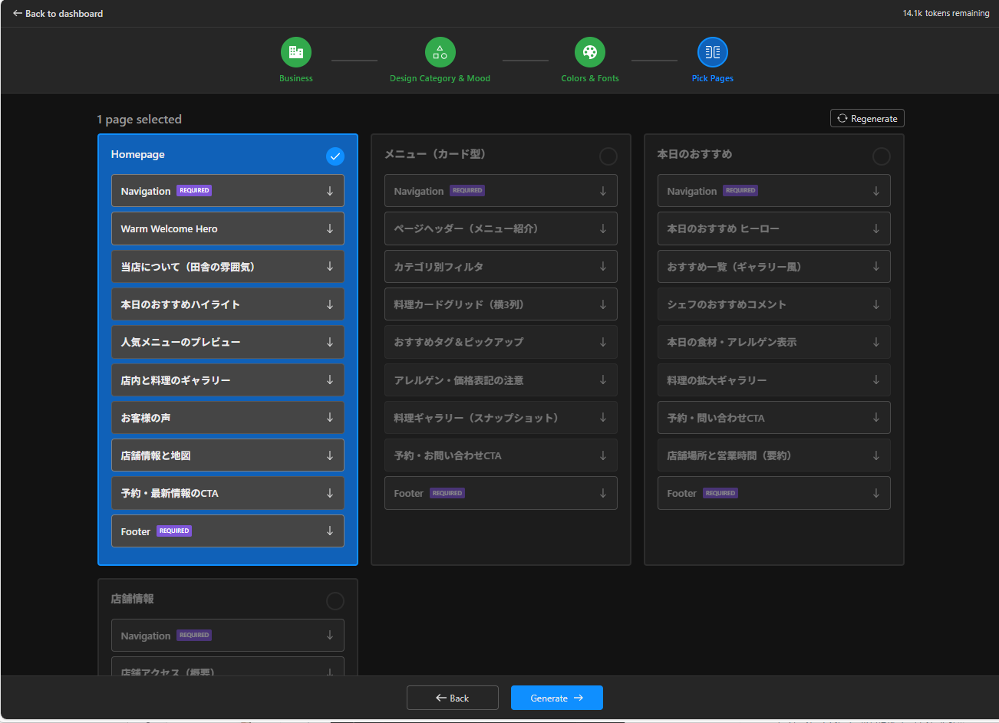This screenshot has width=999, height=723.
Task: Click the Generate button
Action: point(556,698)
